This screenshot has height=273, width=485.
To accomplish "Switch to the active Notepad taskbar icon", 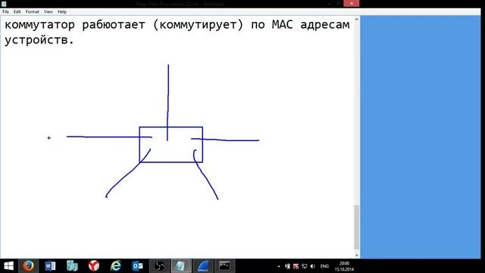I will point(181,266).
